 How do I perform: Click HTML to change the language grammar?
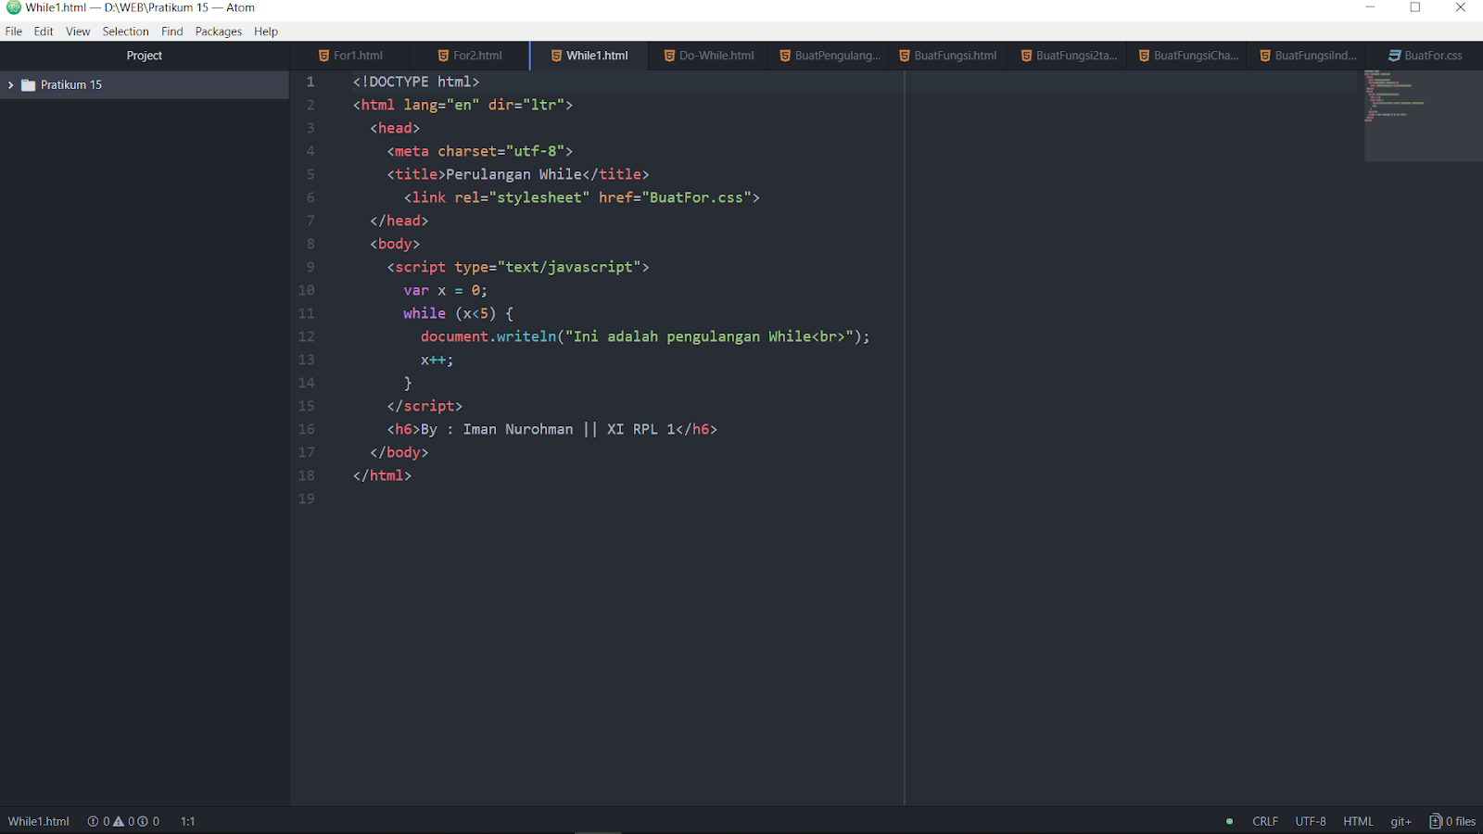coord(1357,821)
